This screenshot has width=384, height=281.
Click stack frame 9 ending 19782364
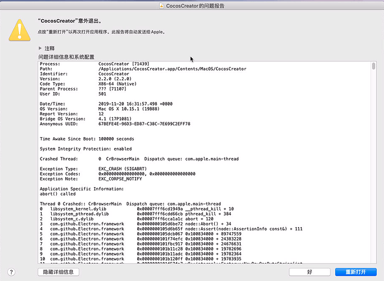click(x=141, y=254)
